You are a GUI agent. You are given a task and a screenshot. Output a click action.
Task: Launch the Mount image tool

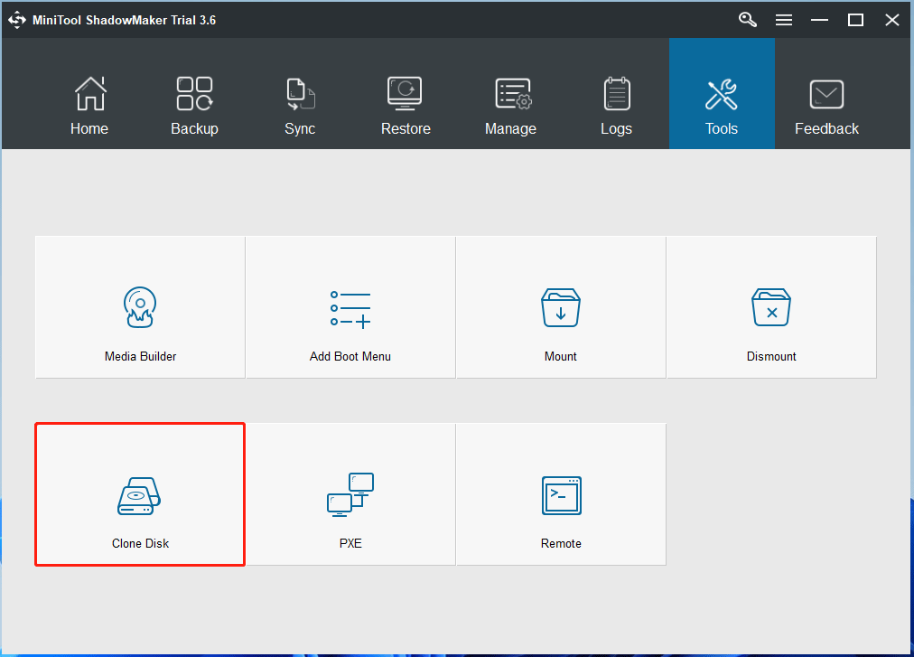point(561,307)
